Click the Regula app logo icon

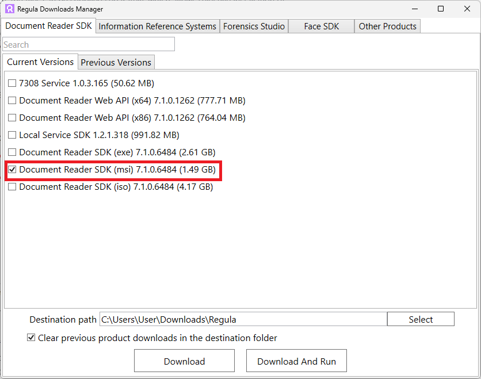pyautogui.click(x=10, y=9)
